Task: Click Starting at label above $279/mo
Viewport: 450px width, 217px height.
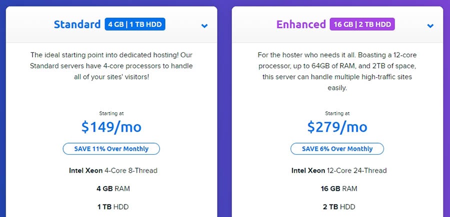Action: (337, 113)
